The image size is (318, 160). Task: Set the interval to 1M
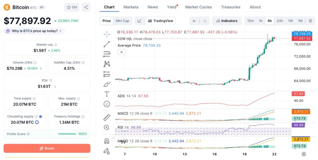pyautogui.click(x=300, y=21)
